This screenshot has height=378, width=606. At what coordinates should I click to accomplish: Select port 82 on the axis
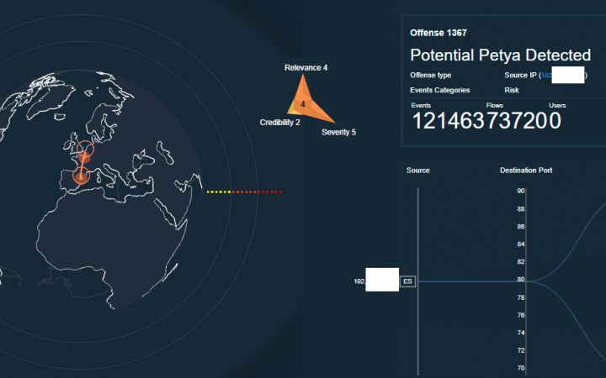point(521,262)
